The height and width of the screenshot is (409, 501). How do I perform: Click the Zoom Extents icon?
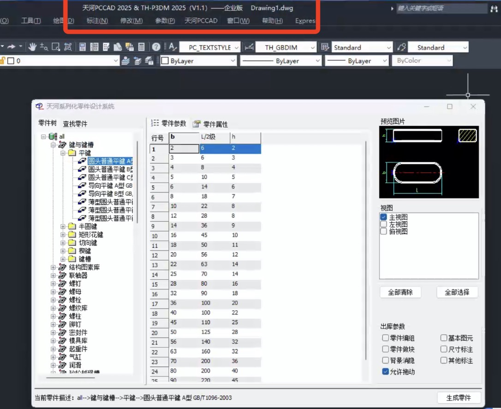pos(68,47)
